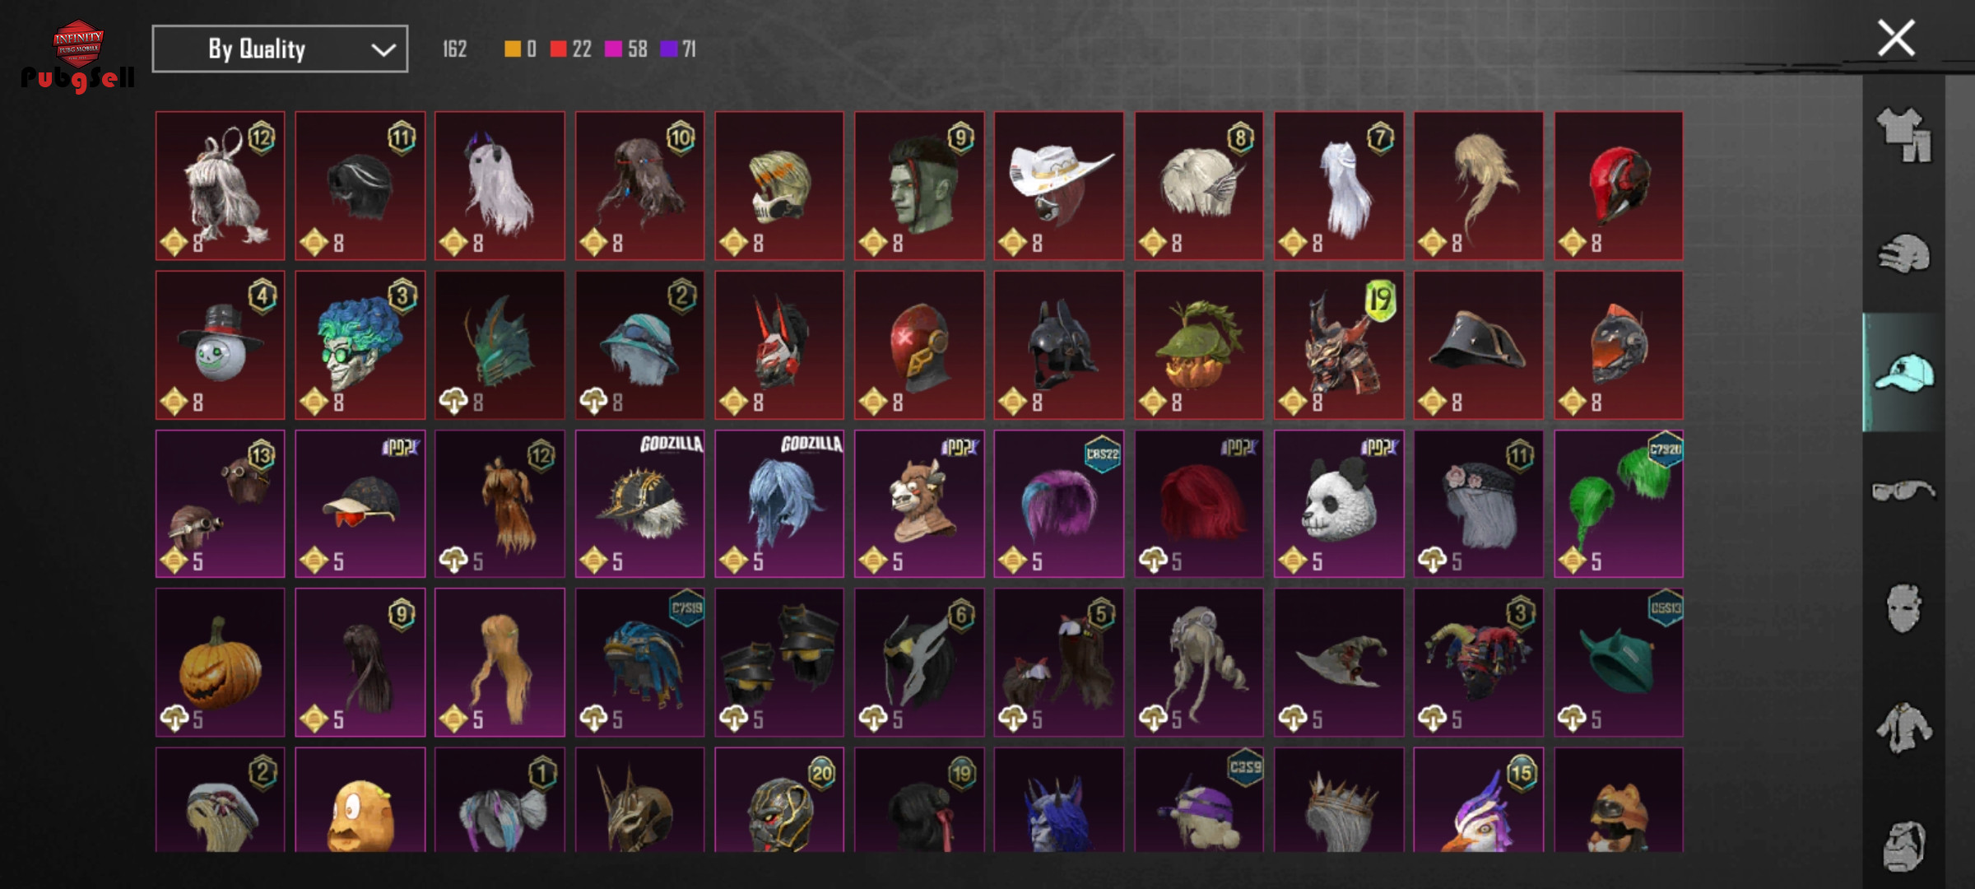1975x889 pixels.
Task: Filter by purple quality count 71
Action: pos(679,49)
